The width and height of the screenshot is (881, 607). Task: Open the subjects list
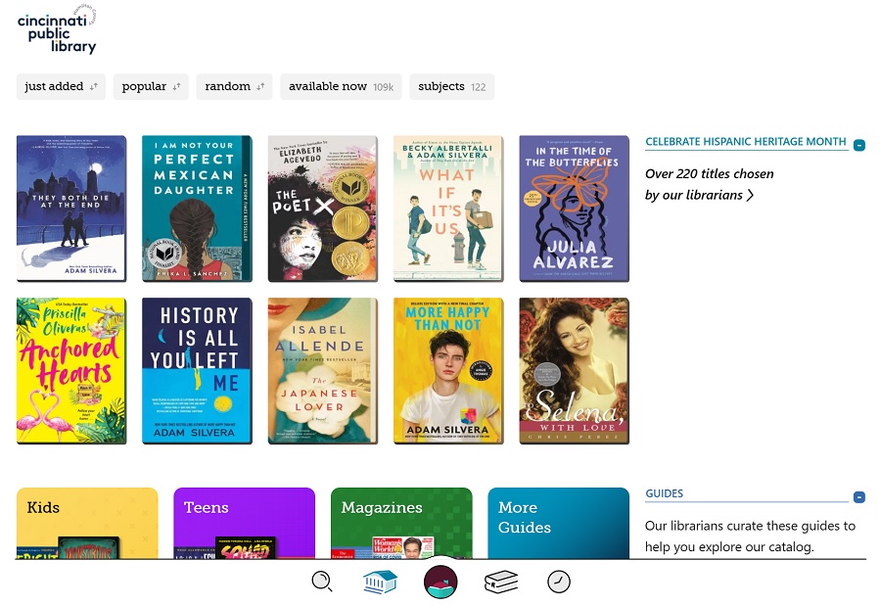451,86
